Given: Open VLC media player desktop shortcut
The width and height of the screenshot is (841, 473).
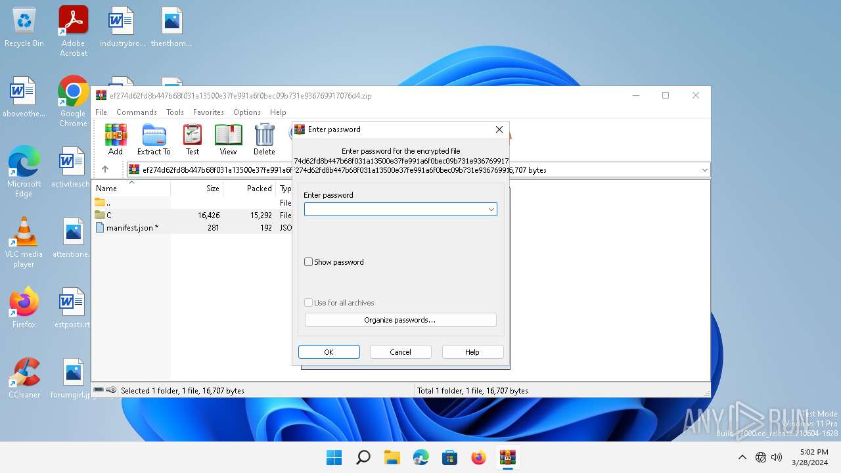Looking at the screenshot, I should [x=24, y=242].
